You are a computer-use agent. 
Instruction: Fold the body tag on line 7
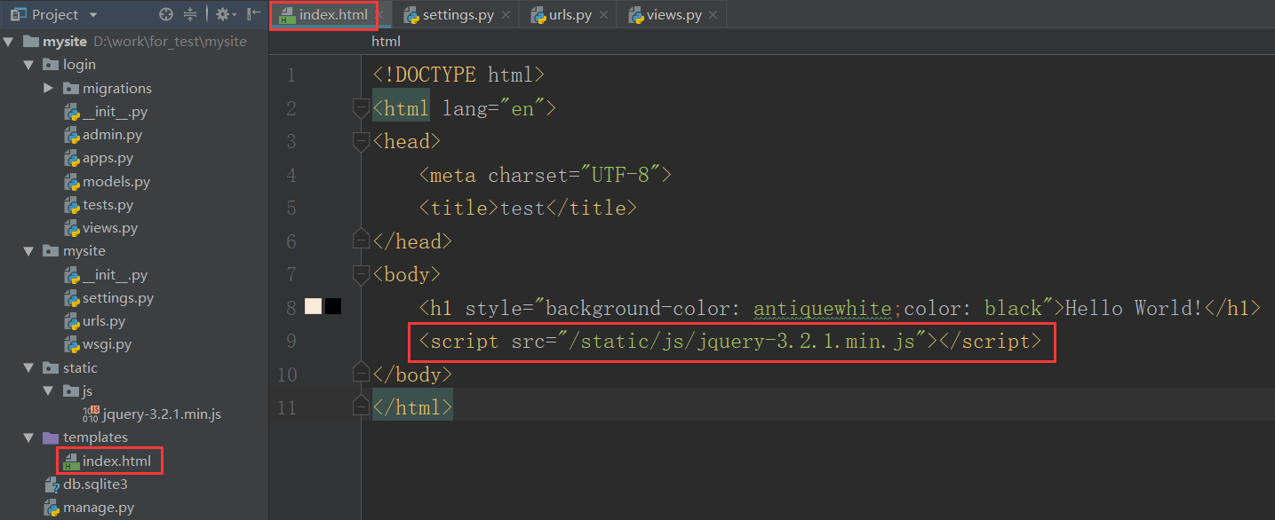coord(361,274)
